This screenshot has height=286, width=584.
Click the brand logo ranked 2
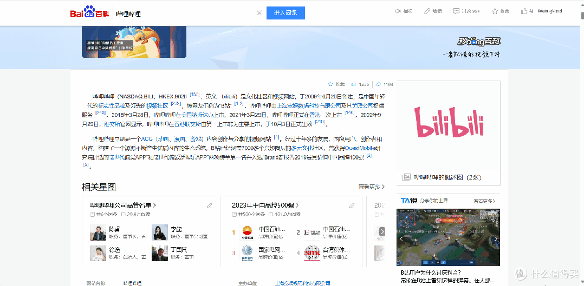click(312, 232)
